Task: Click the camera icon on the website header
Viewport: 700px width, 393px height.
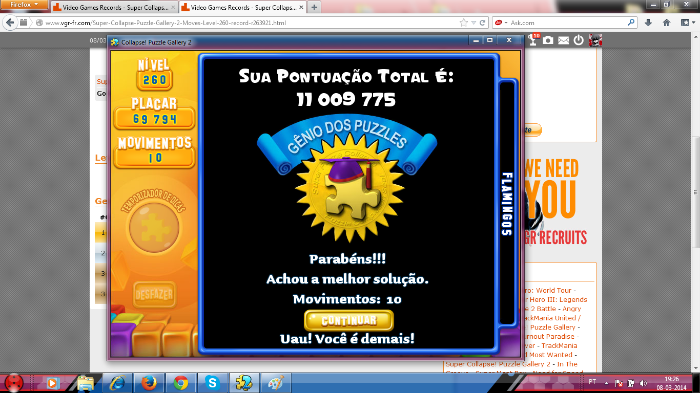Action: click(x=548, y=40)
